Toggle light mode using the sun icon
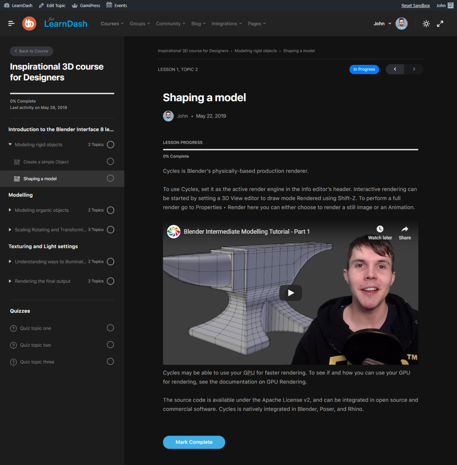Image resolution: width=457 pixels, height=465 pixels. (426, 24)
